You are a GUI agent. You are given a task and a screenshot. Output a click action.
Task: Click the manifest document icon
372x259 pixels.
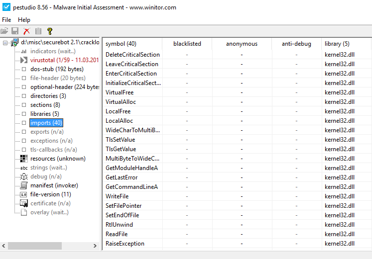click(x=24, y=185)
